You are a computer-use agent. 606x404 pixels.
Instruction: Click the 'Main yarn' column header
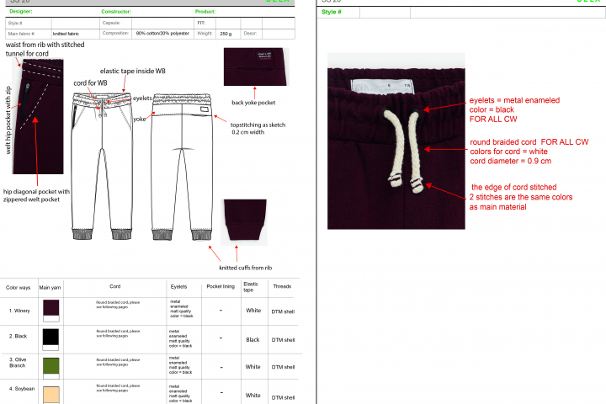pyautogui.click(x=50, y=288)
